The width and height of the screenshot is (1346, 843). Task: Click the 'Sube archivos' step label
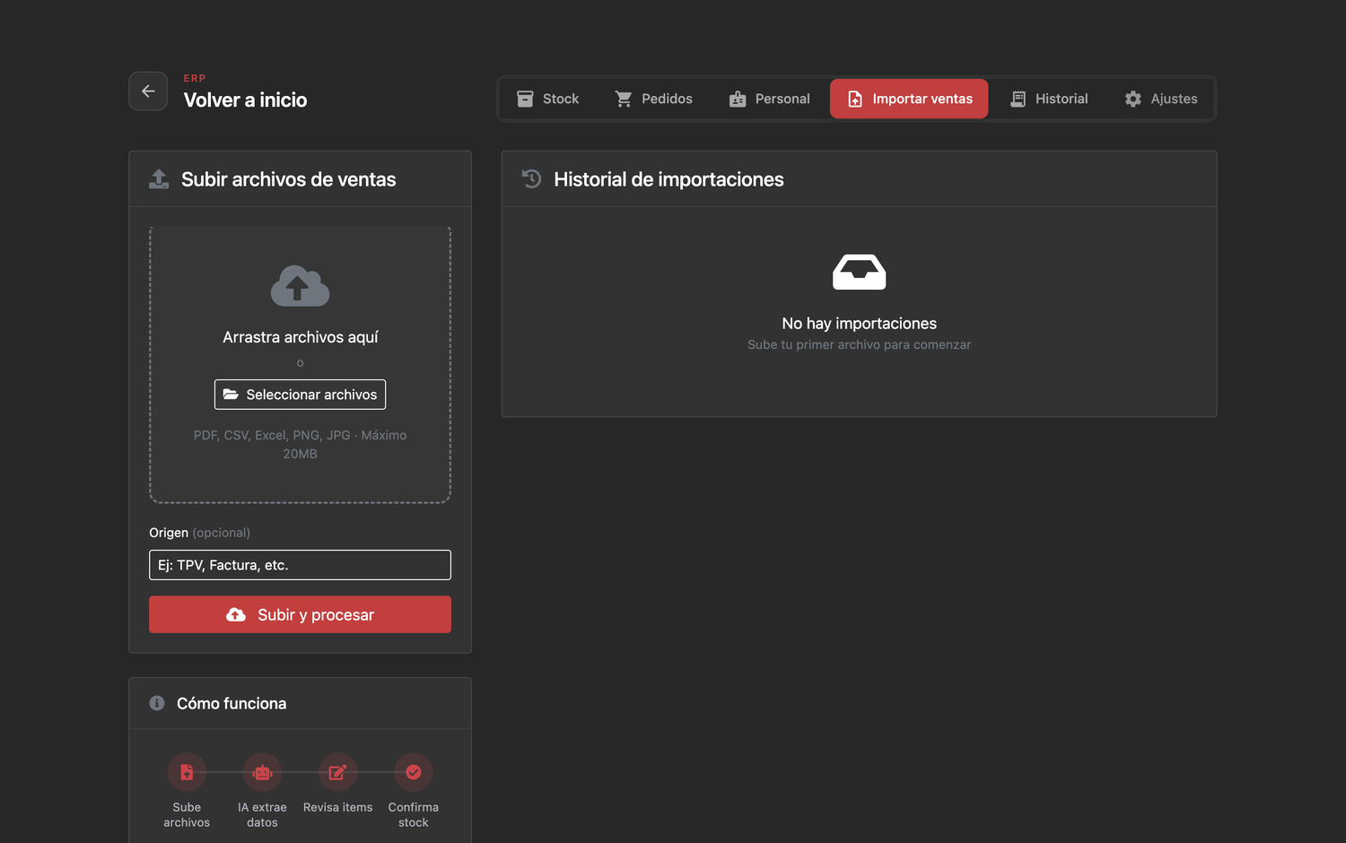click(187, 815)
